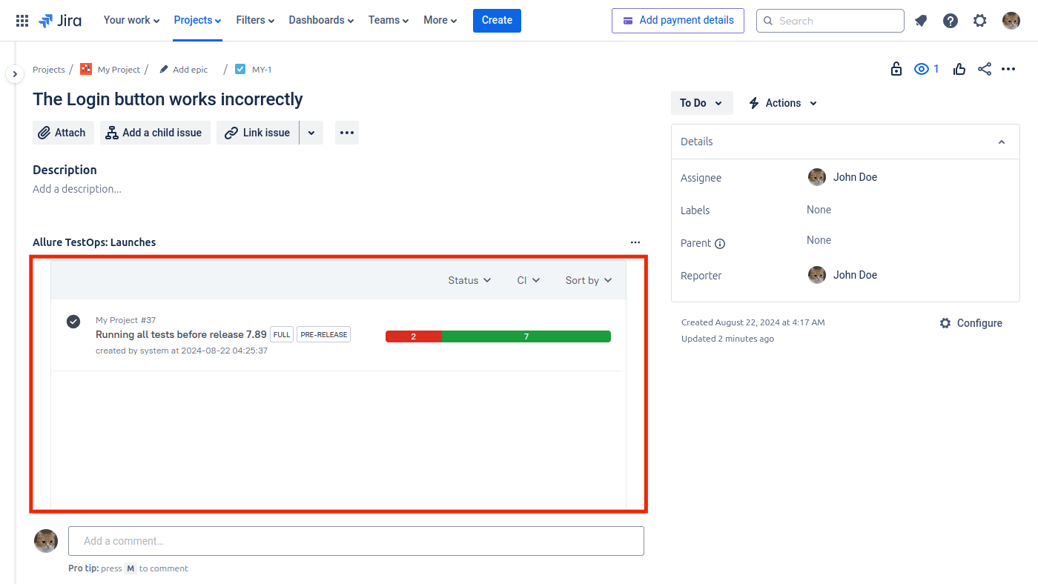
Task: Click the Configure gear button
Action: (971, 323)
